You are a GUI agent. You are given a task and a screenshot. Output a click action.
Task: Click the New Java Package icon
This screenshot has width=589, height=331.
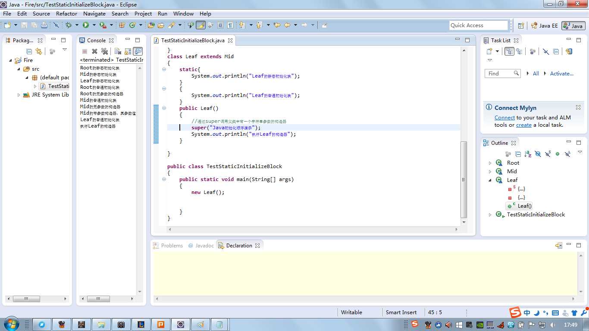pyautogui.click(x=122, y=25)
